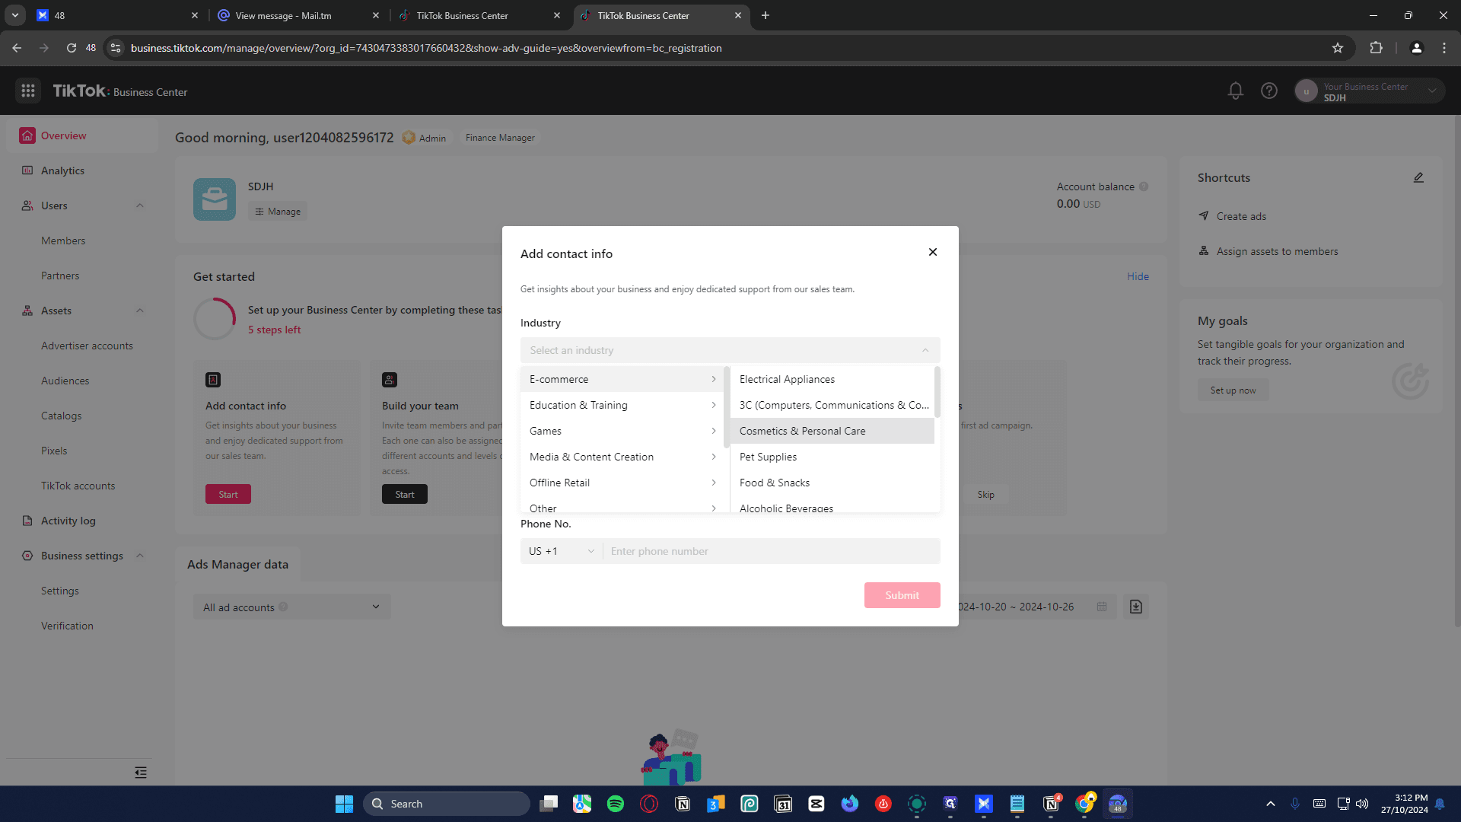Viewport: 1461px width, 822px height.
Task: Click Set up now in My goals
Action: click(1233, 390)
